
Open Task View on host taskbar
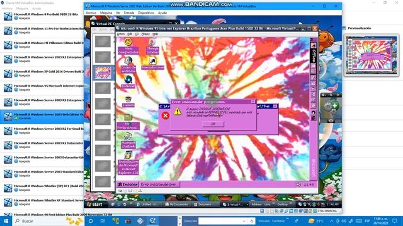[x=103, y=221]
